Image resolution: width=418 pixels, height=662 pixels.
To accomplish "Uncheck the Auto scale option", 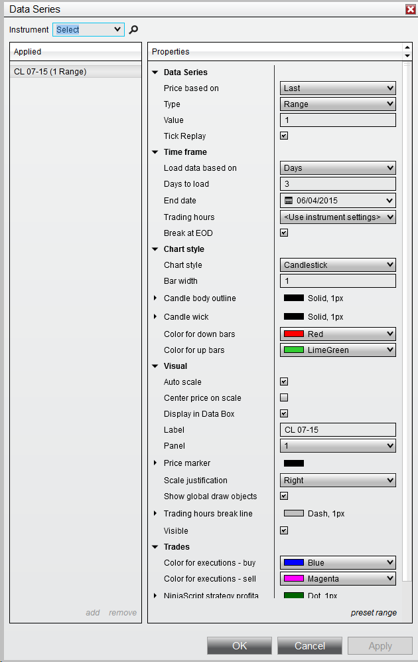I will [284, 382].
